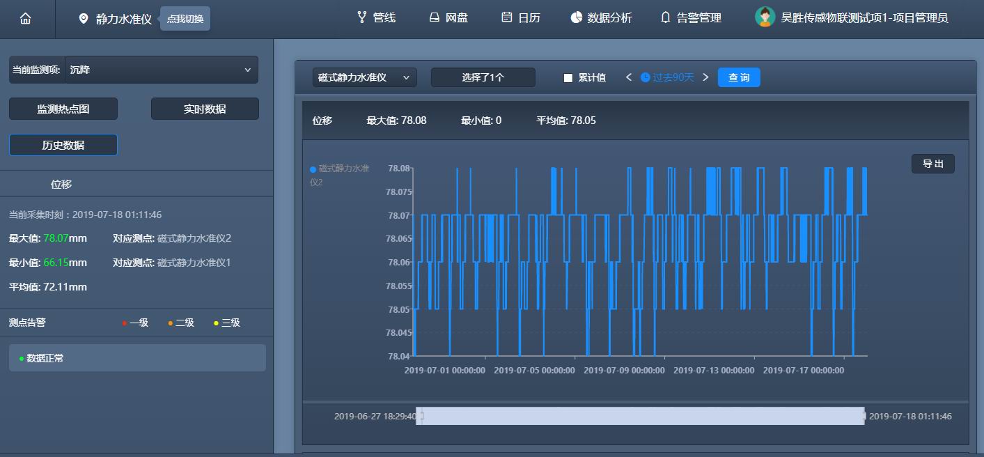
Task: Click the 网盘 net disk icon
Action: tap(434, 17)
